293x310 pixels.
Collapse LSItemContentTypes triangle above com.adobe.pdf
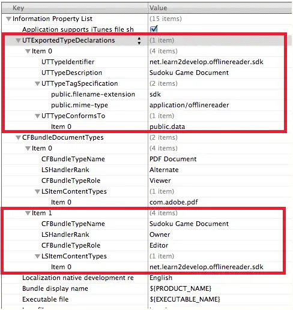37,192
